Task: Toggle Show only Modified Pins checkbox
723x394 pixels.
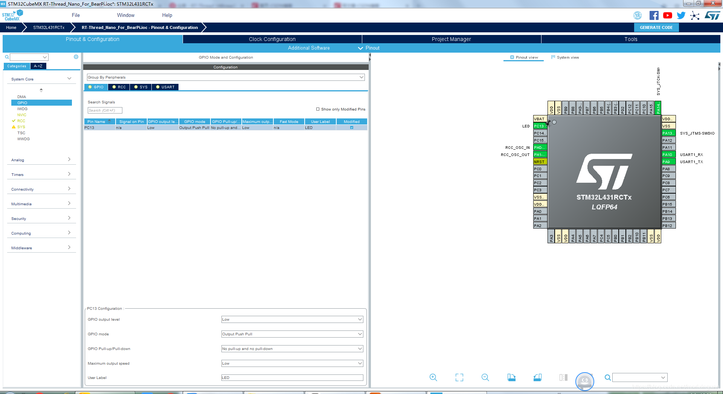Action: tap(318, 109)
